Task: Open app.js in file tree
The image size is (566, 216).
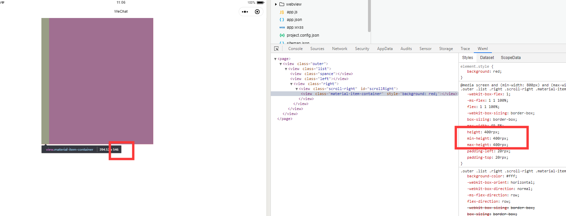Action: click(x=292, y=12)
